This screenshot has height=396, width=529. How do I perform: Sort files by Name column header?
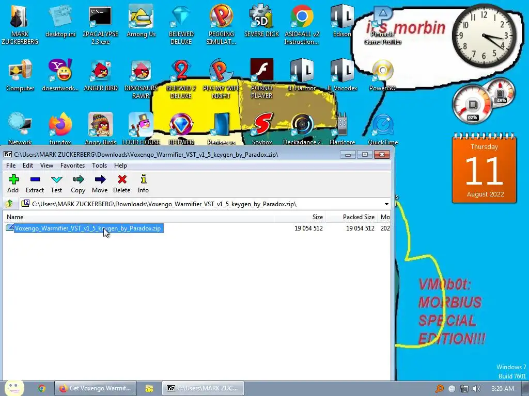138,217
